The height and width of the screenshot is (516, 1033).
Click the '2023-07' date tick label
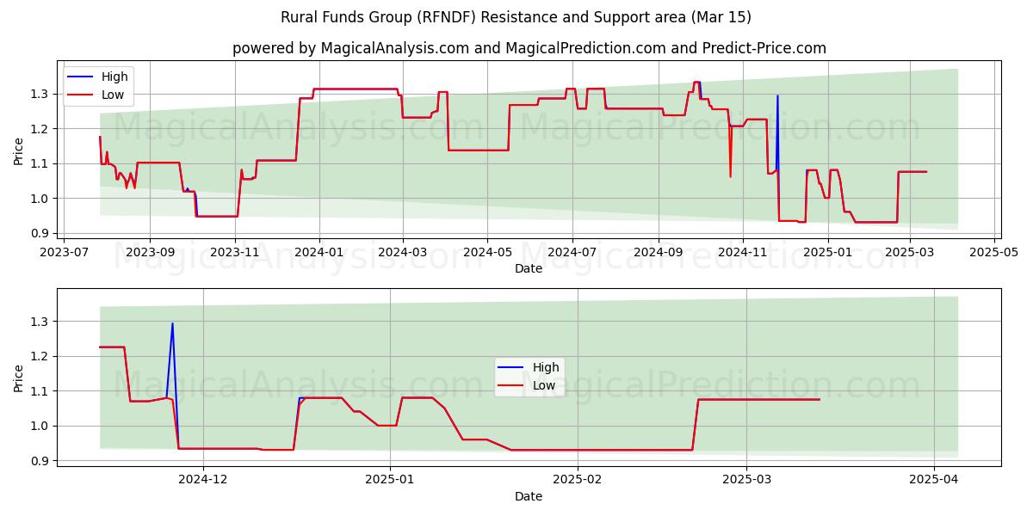point(65,253)
